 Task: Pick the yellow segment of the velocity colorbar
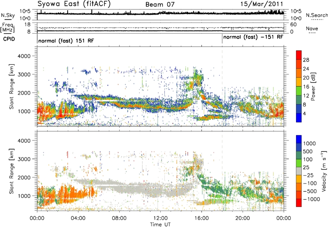(x=299, y=179)
